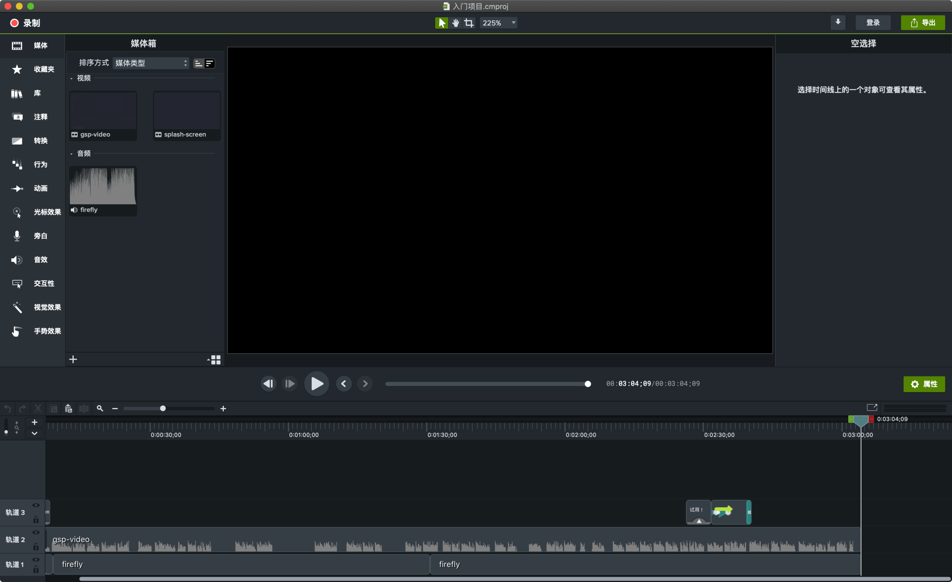The height and width of the screenshot is (582, 952).
Task: Open the sort-by 媒体类型 dropdown
Action: tap(151, 63)
